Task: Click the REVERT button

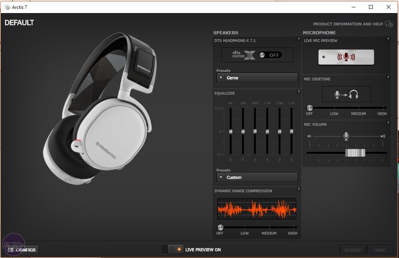Action: [353, 250]
